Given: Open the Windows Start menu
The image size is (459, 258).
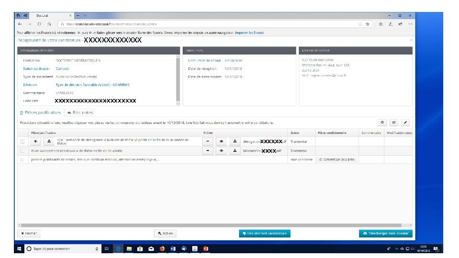Looking at the screenshot, I should point(19,248).
